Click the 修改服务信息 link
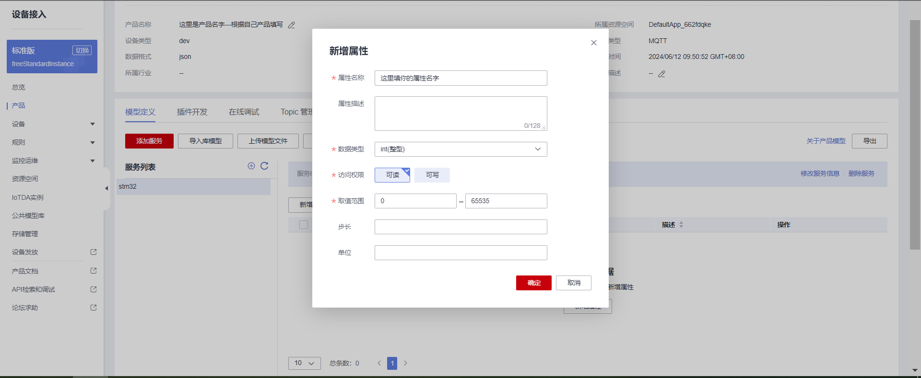The width and height of the screenshot is (921, 378). [820, 173]
